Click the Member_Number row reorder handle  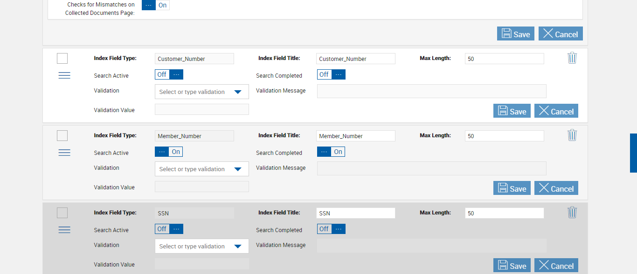coord(64,153)
